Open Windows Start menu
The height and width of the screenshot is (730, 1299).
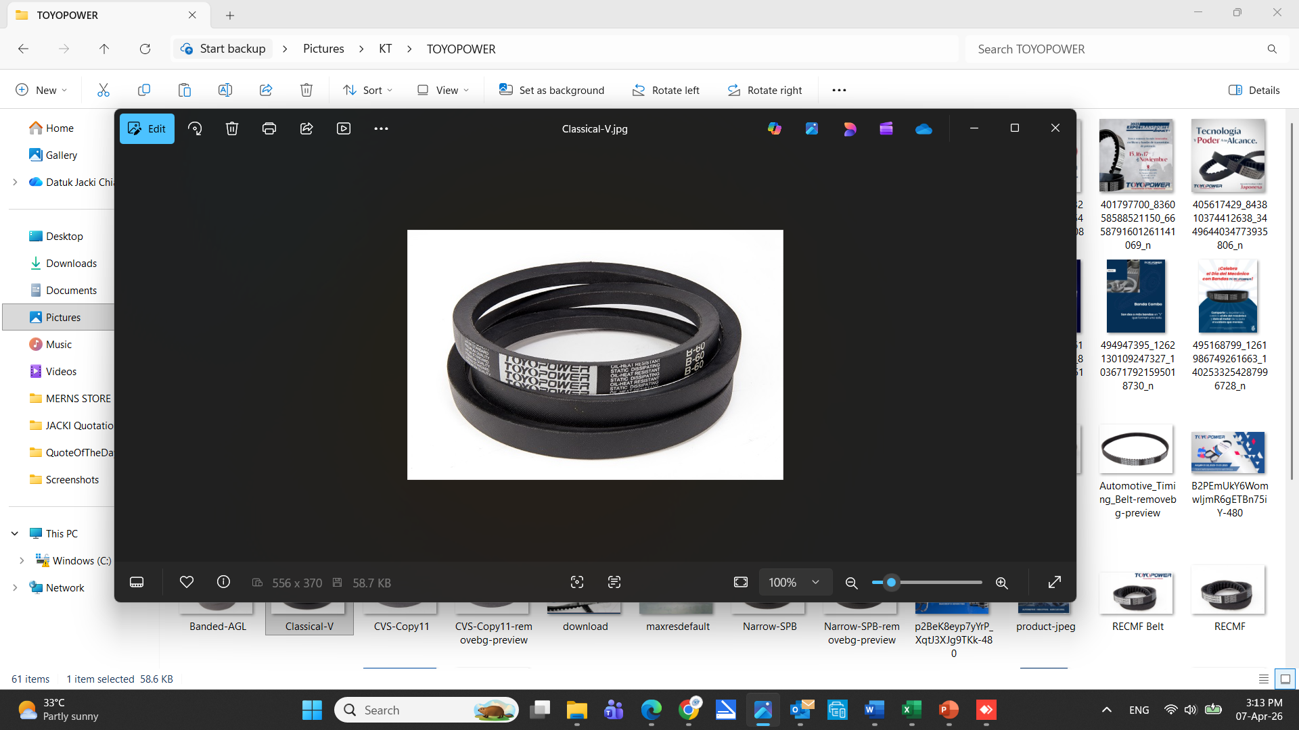(312, 710)
